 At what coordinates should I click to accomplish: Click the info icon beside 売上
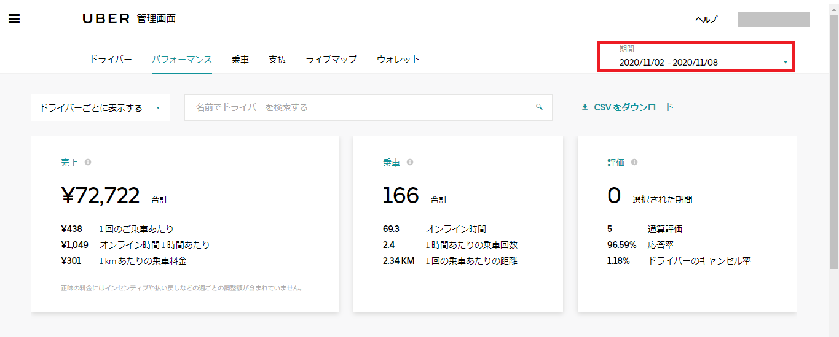88,162
